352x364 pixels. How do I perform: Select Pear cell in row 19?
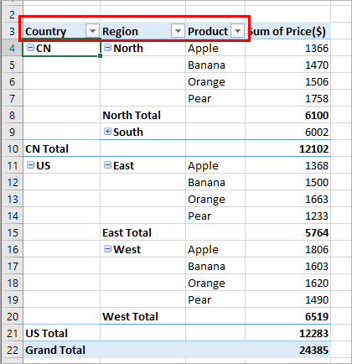coord(215,299)
